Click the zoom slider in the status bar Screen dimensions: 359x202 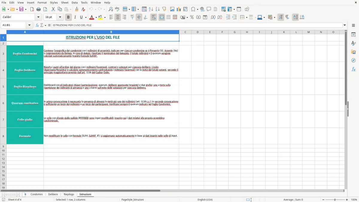click(x=335, y=200)
